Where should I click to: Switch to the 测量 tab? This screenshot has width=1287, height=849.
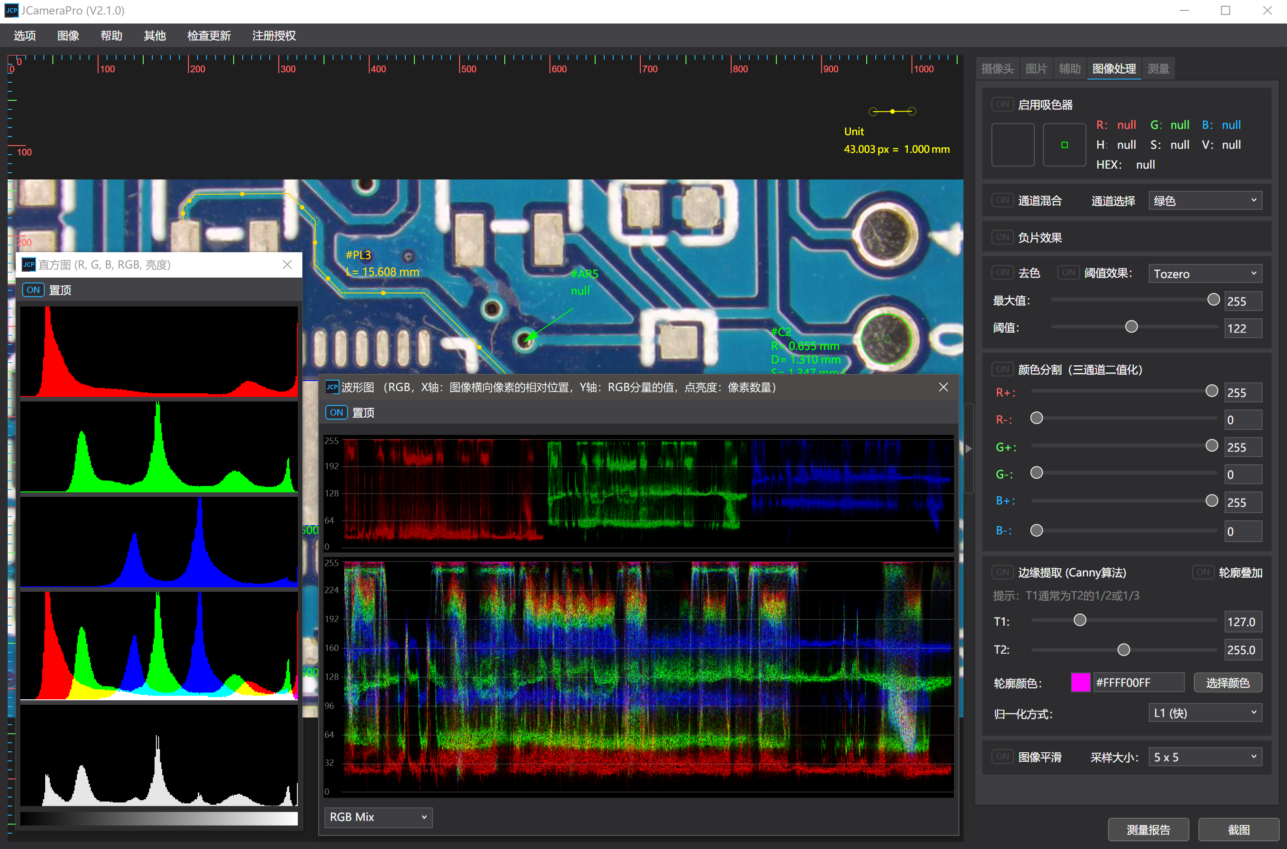pos(1158,69)
